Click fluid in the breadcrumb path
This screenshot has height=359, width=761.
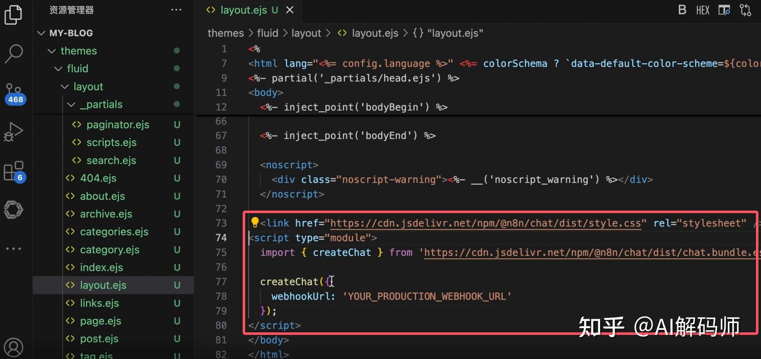click(x=268, y=33)
